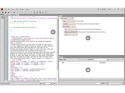Go to last page arrow in status bar
Viewport: 125px width, 93px height.
(x=54, y=83)
